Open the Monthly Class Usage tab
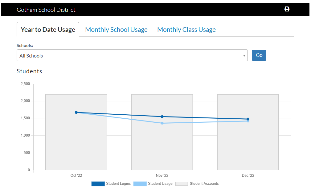 pos(186,29)
